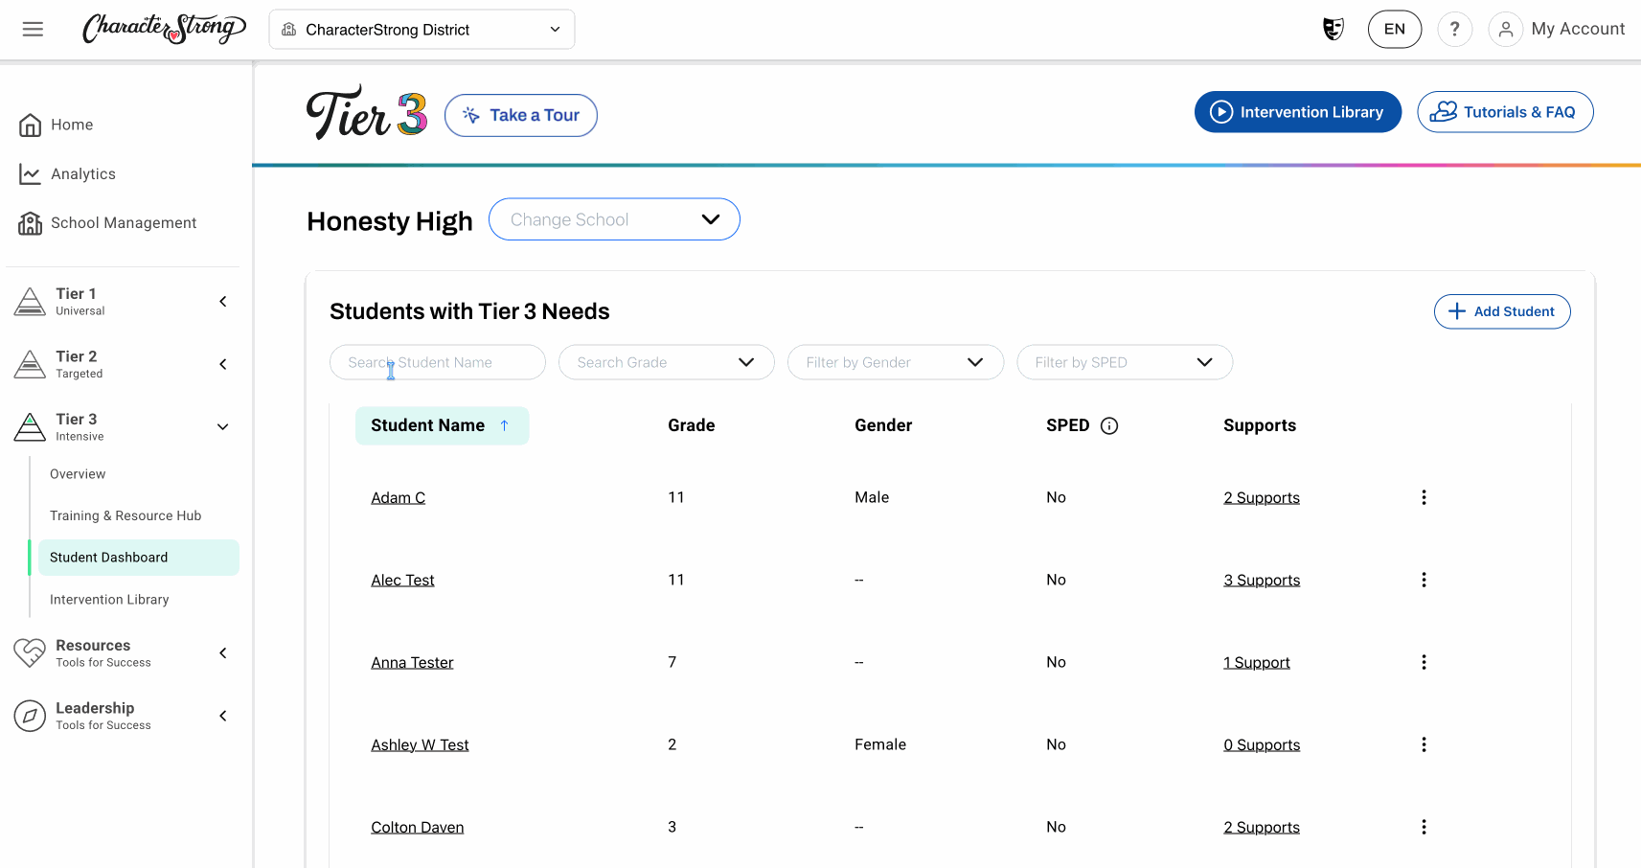View Alec Test's 3 Supports link

click(1262, 580)
